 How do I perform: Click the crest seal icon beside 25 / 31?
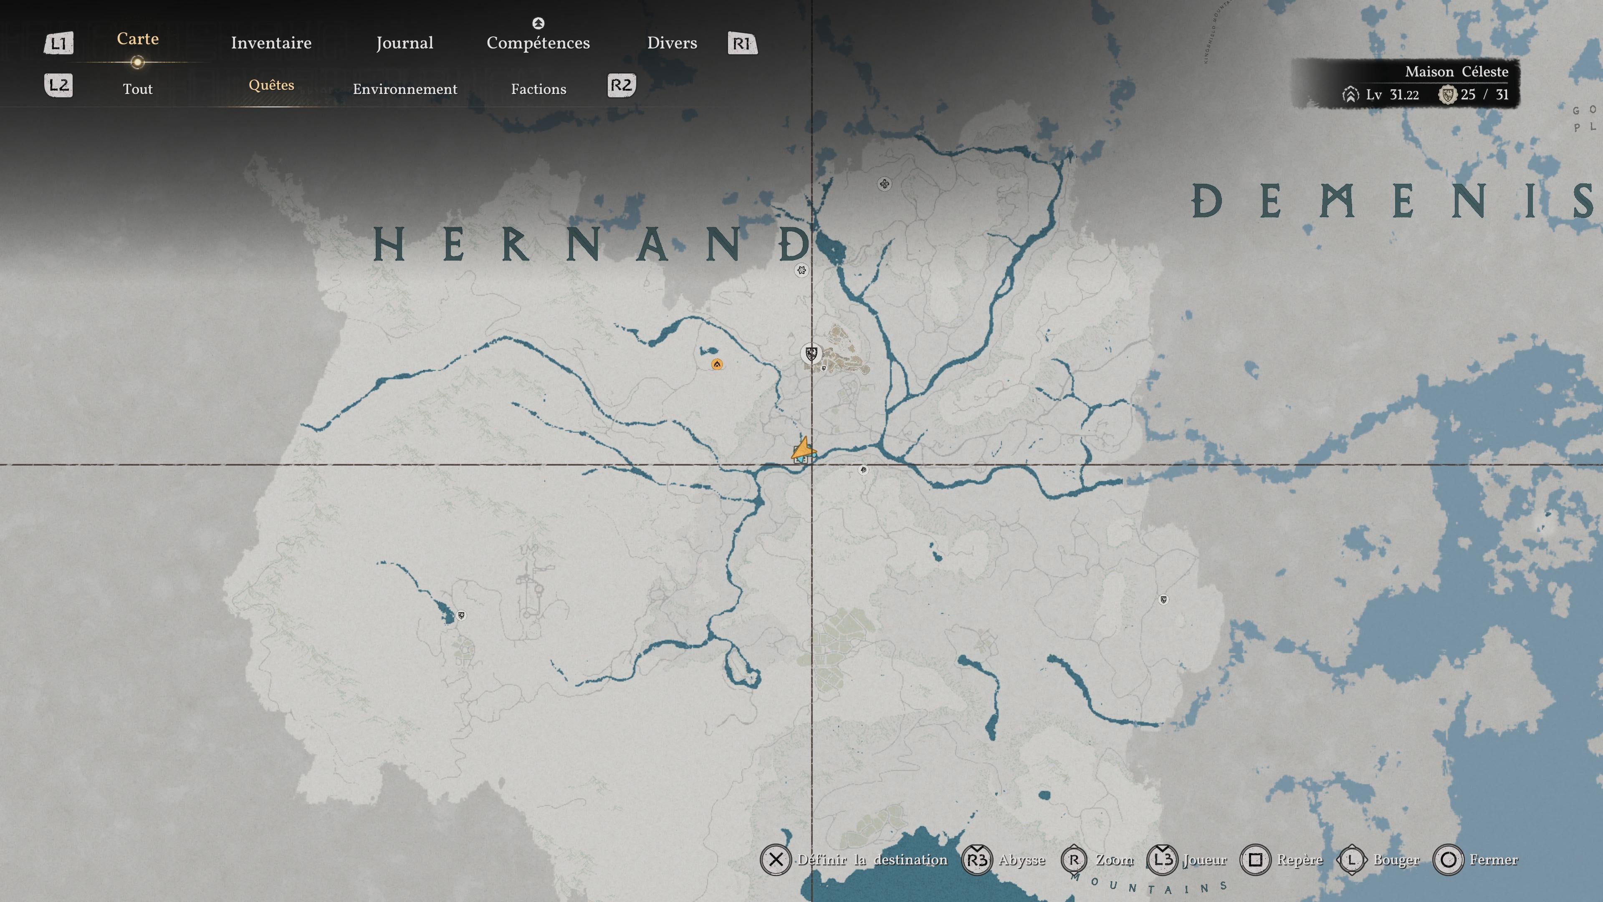coord(1448,95)
